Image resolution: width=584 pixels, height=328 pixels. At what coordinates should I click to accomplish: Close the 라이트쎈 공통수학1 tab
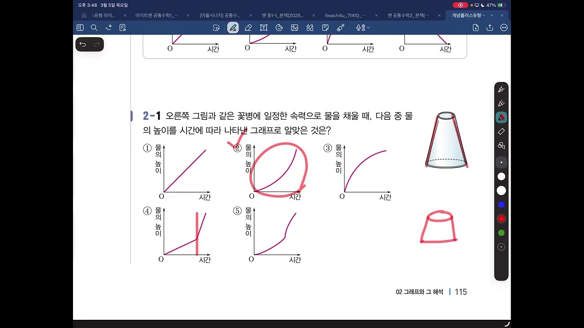coord(188,15)
